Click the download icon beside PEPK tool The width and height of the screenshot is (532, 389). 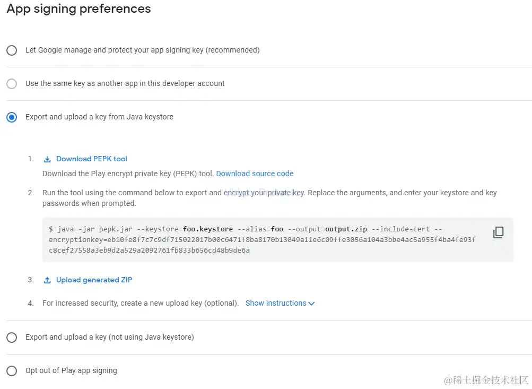(x=47, y=159)
